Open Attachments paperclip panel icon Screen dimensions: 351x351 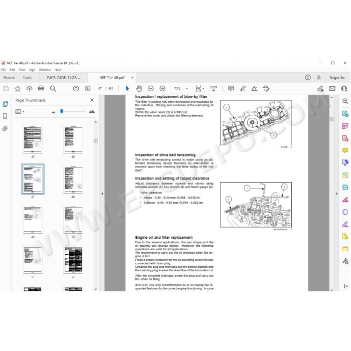(5, 128)
